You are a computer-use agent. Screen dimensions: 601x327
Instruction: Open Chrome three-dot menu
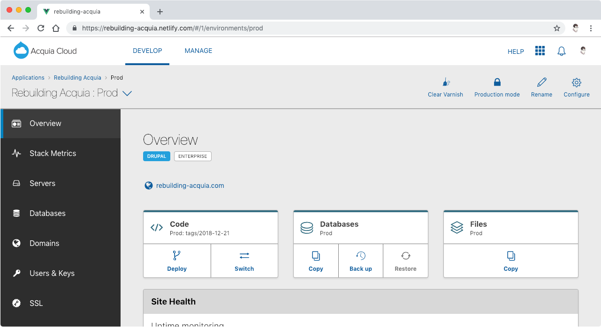591,28
